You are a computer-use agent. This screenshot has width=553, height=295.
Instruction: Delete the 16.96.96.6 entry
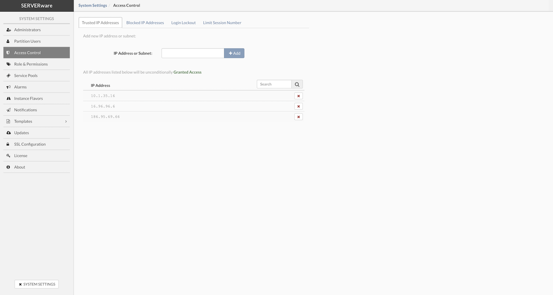(299, 106)
